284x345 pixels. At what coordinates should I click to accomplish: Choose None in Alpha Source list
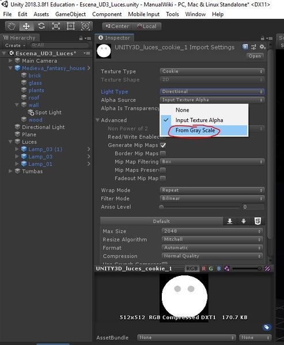[x=204, y=110]
